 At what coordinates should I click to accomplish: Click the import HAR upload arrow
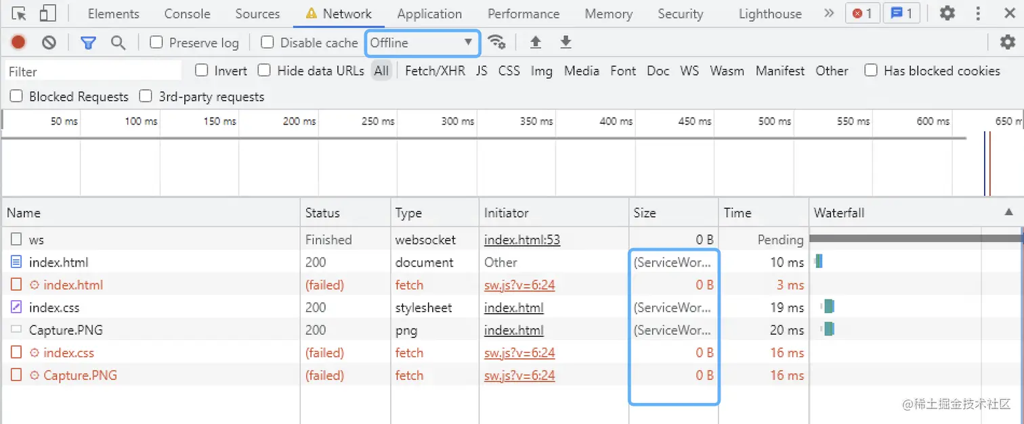tap(536, 43)
